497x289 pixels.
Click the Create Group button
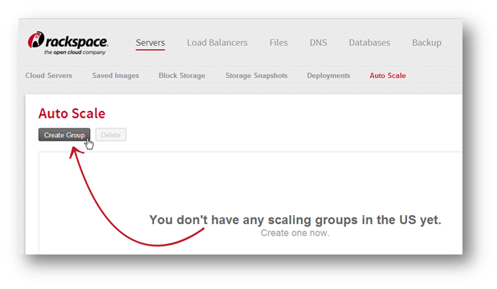(64, 135)
